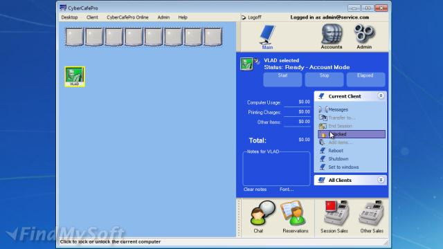The width and height of the screenshot is (443, 249).
Task: Open the Admin gears icon
Action: (364, 37)
